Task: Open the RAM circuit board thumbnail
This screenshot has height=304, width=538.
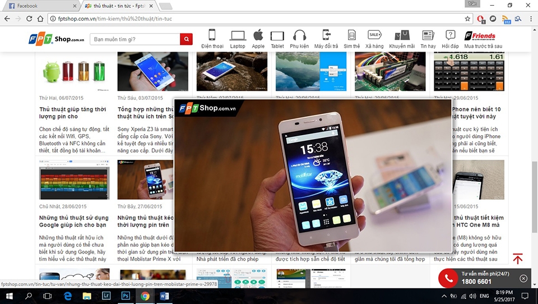Action: (x=390, y=71)
